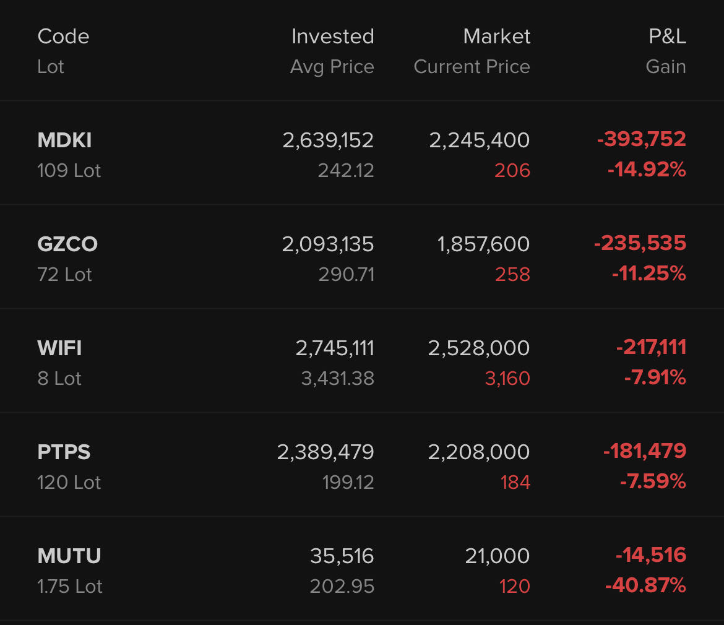Open the GZCO stock code
The image size is (724, 625).
click(x=67, y=244)
